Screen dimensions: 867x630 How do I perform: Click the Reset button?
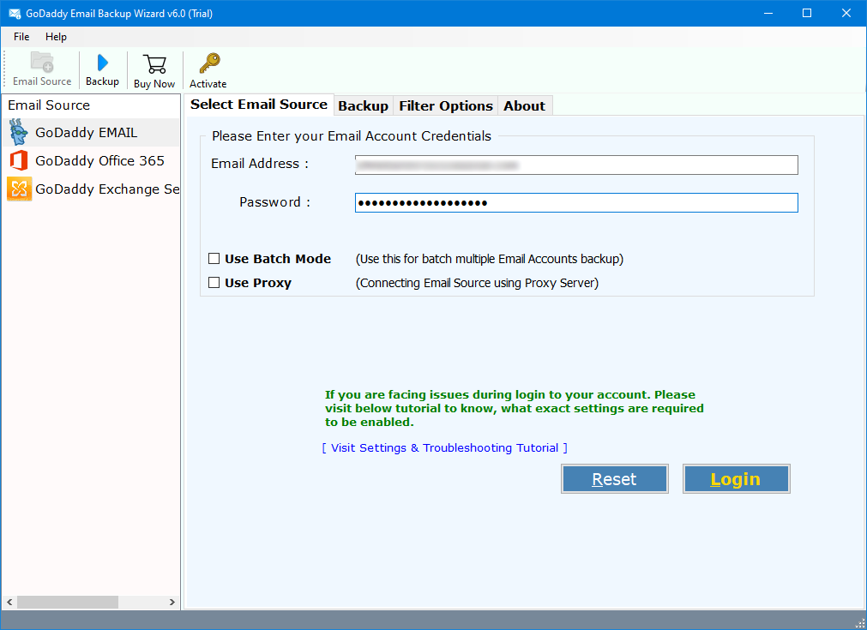[x=614, y=478]
